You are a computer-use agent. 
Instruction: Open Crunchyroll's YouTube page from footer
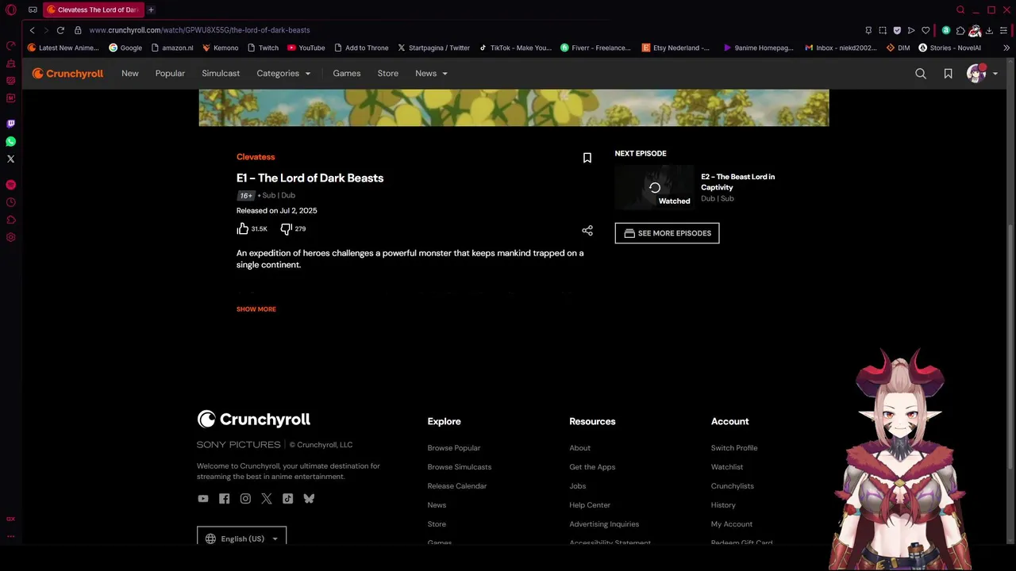click(x=203, y=499)
